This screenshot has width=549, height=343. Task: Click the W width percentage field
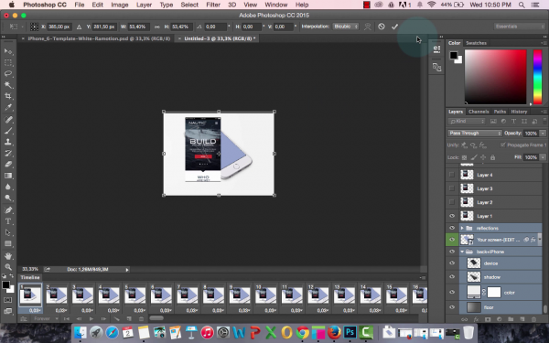139,27
